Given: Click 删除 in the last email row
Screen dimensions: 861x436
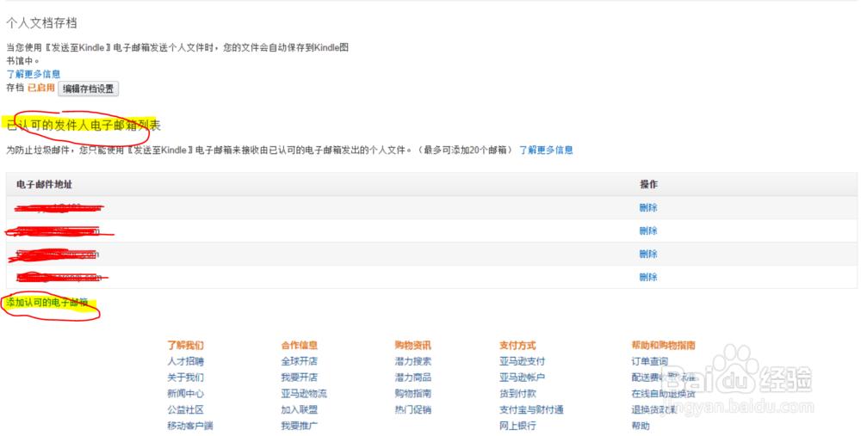Looking at the screenshot, I should pyautogui.click(x=648, y=277).
